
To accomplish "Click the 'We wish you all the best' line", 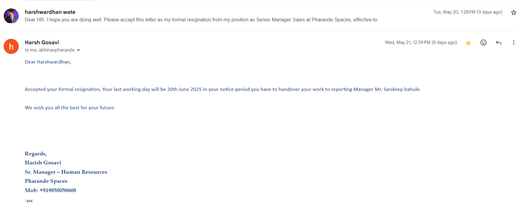I will coord(70,108).
